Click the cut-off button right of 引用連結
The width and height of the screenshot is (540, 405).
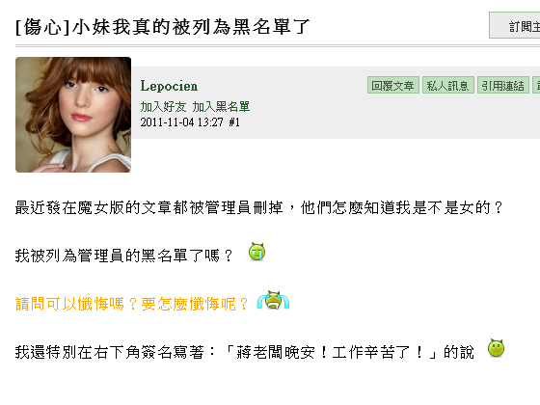point(536,85)
